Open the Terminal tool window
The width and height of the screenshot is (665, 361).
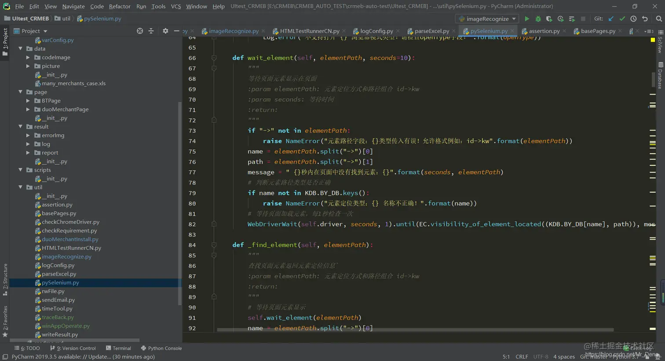pyautogui.click(x=118, y=348)
